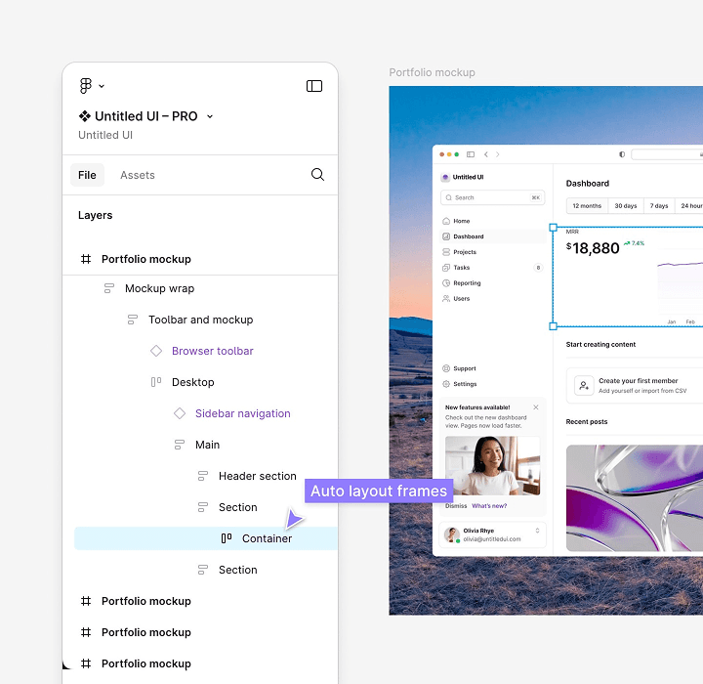Open Home in the mockup sidebar
The height and width of the screenshot is (684, 703).
tap(493, 221)
